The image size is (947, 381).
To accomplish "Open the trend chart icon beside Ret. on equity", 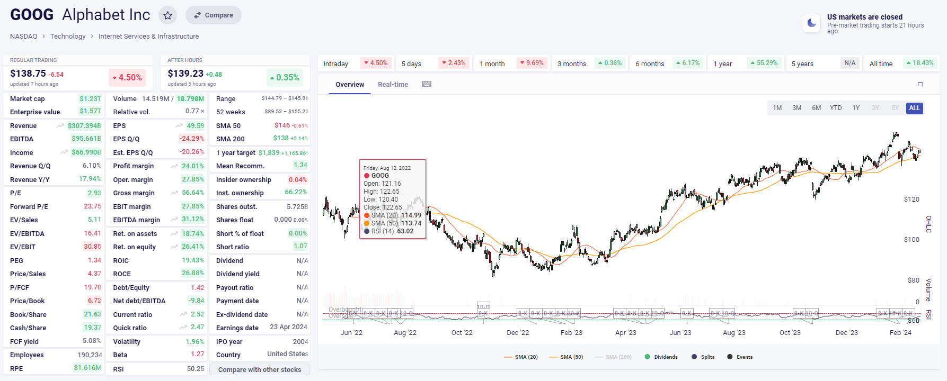I will (174, 247).
